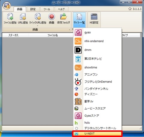Select the 動学.tv kanji icon
Screen dimensions: 144x137
click(78, 101)
